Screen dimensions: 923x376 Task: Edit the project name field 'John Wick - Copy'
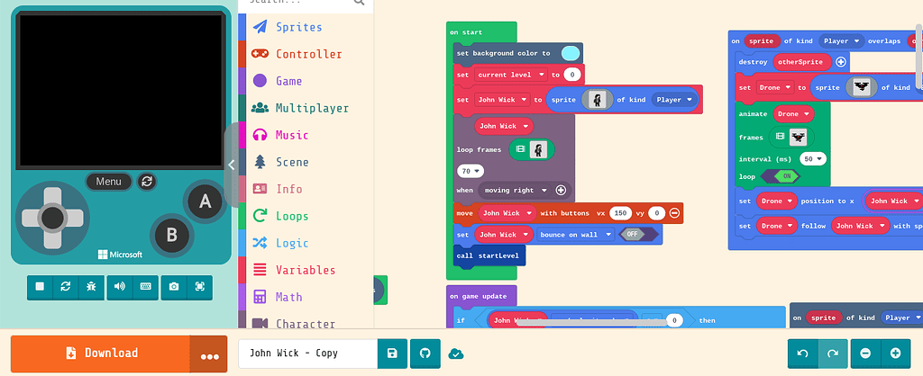click(308, 354)
